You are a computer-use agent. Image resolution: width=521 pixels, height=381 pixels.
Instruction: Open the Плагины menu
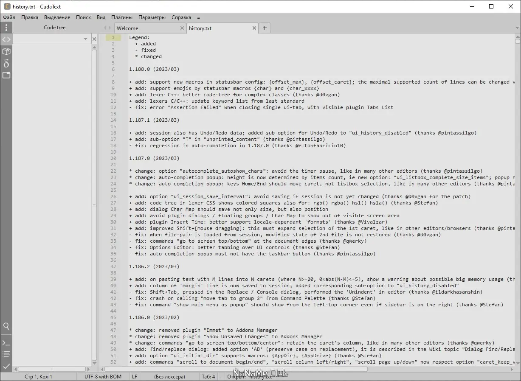[122, 17]
